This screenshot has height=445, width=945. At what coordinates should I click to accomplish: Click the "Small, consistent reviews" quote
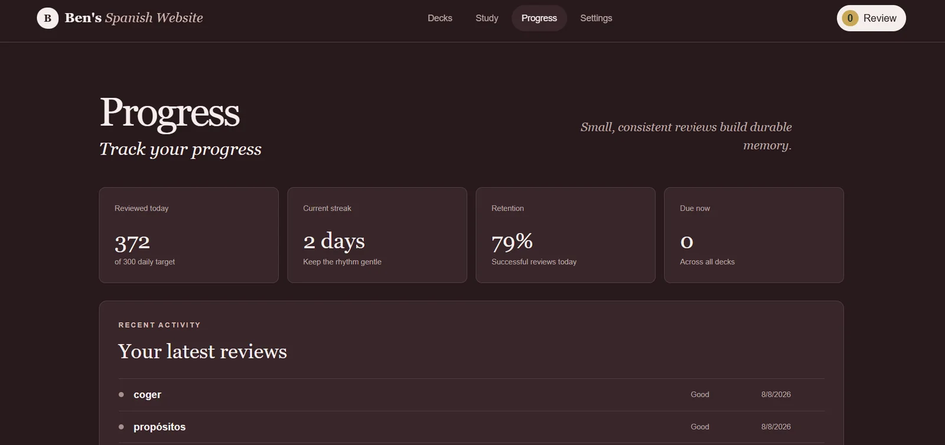point(686,136)
